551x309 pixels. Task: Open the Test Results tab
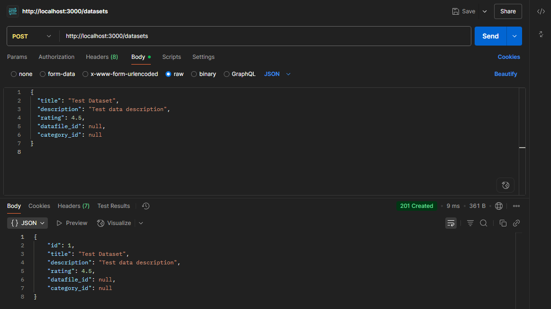(113, 206)
